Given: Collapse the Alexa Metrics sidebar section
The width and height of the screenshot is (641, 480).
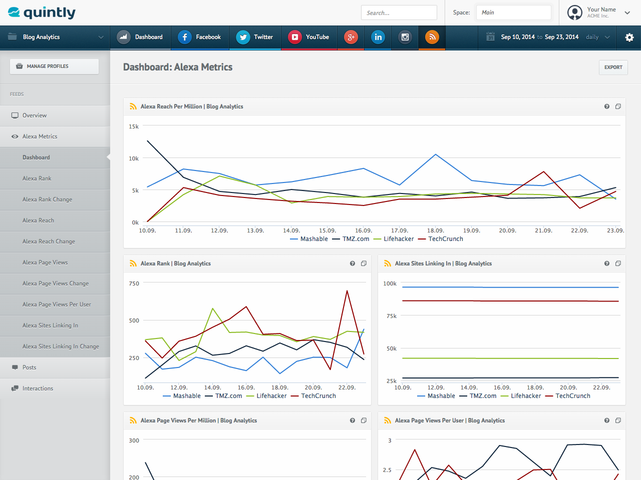Looking at the screenshot, I should 55,136.
